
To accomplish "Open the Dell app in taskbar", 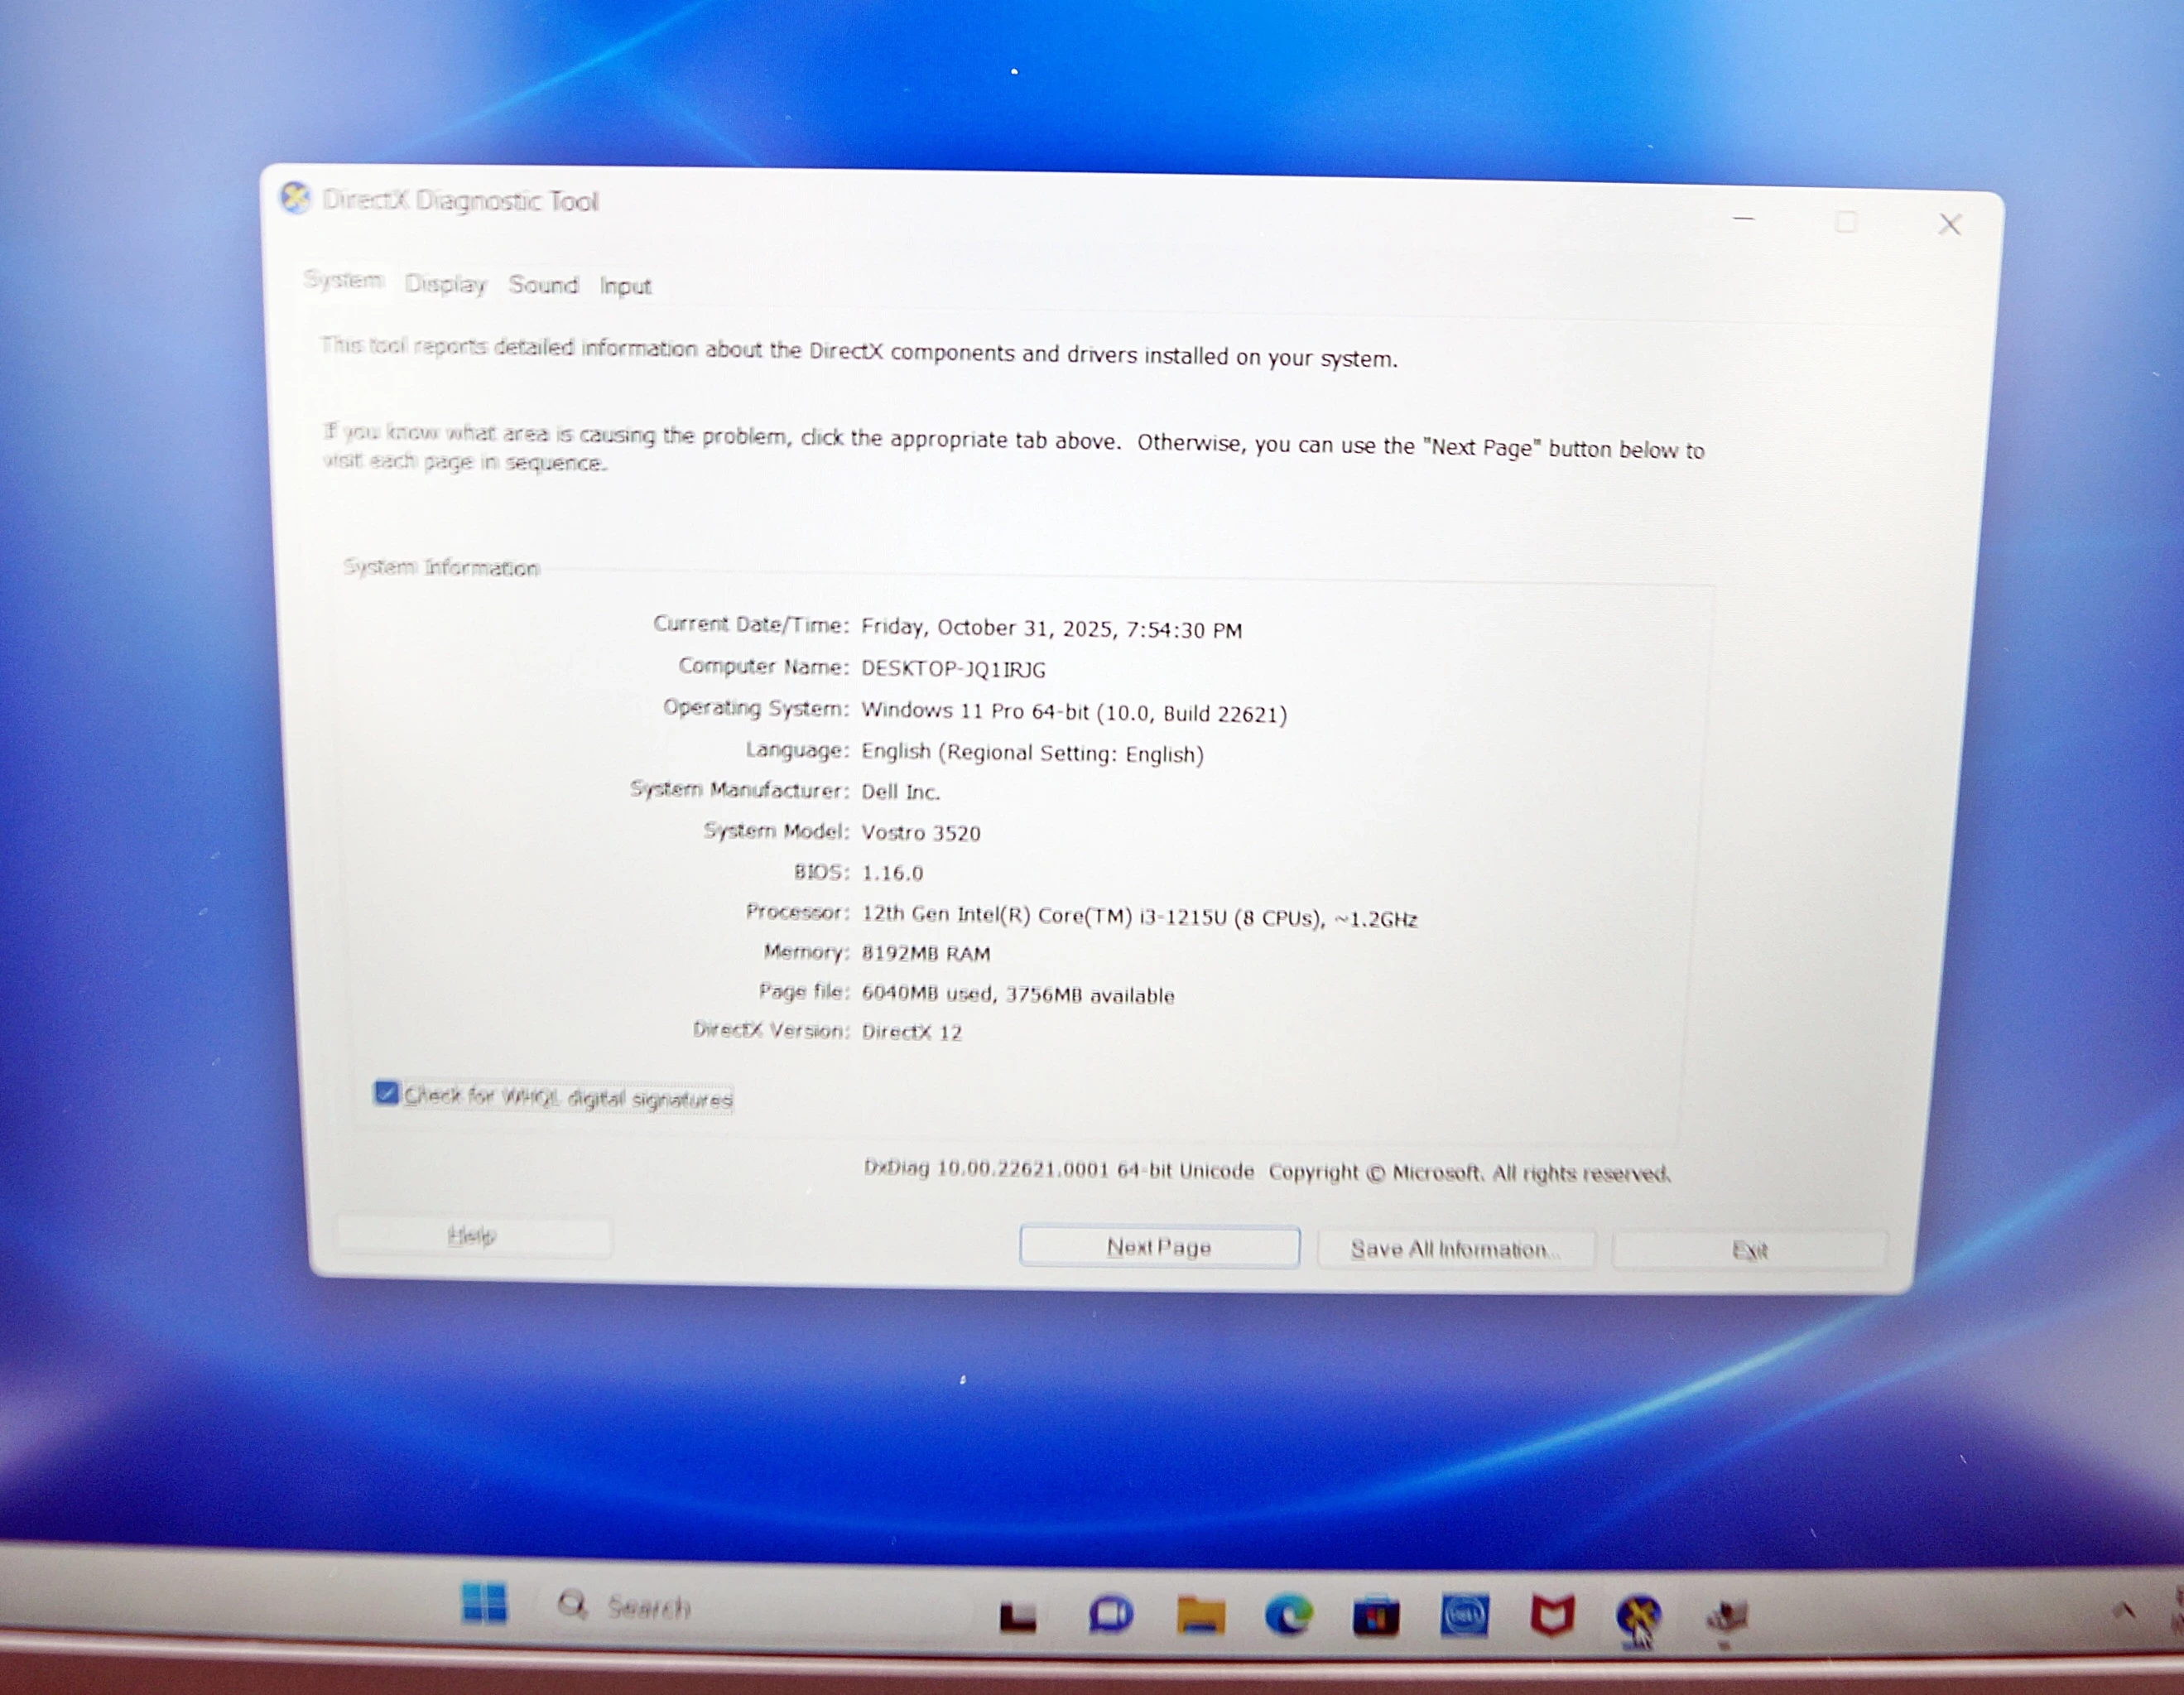I will coord(1464,1615).
